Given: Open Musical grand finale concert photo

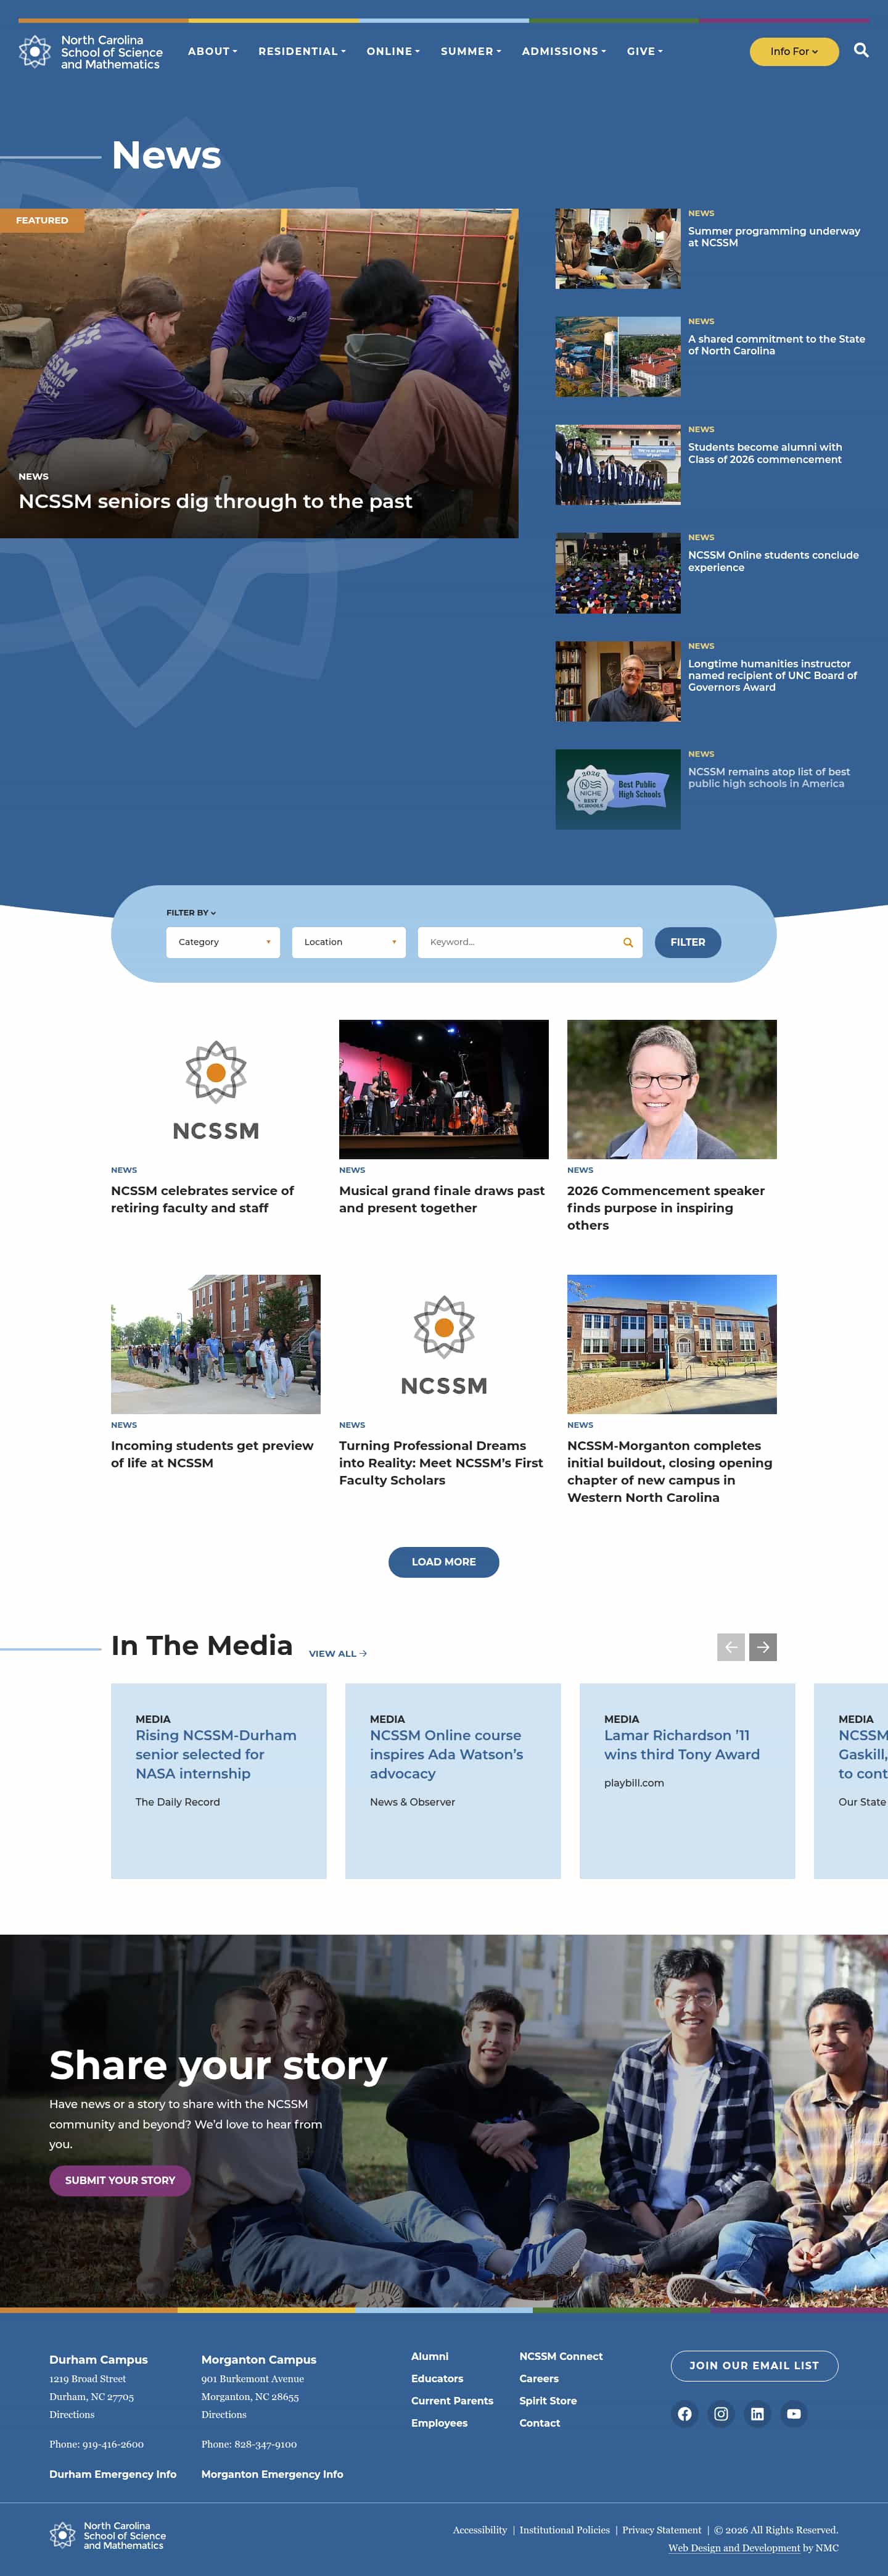Looking at the screenshot, I should click(x=443, y=1089).
